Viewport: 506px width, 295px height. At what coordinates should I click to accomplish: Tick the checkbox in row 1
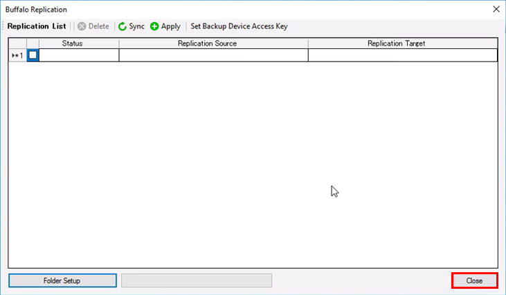coord(33,55)
